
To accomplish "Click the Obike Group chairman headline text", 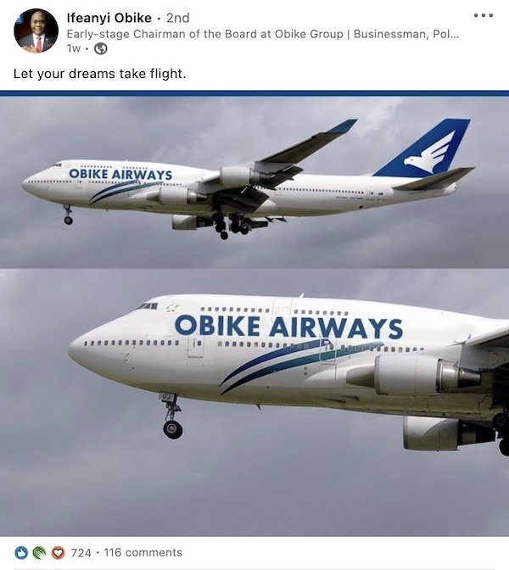I will [x=262, y=34].
